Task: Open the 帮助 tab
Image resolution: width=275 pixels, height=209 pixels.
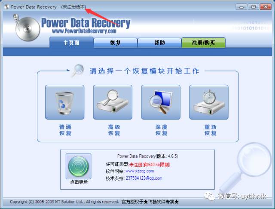Action: (159, 43)
